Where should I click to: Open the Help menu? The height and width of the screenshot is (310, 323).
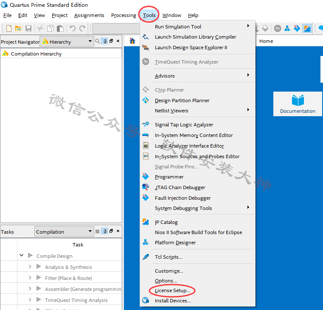[x=193, y=15]
